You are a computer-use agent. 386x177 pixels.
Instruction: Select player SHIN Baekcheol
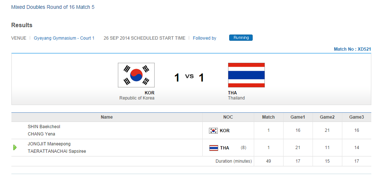44,127
